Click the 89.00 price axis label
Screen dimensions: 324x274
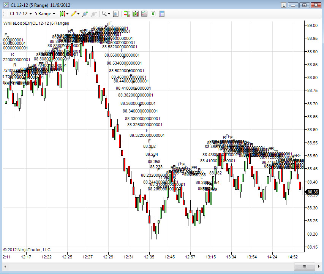(x=312, y=25)
